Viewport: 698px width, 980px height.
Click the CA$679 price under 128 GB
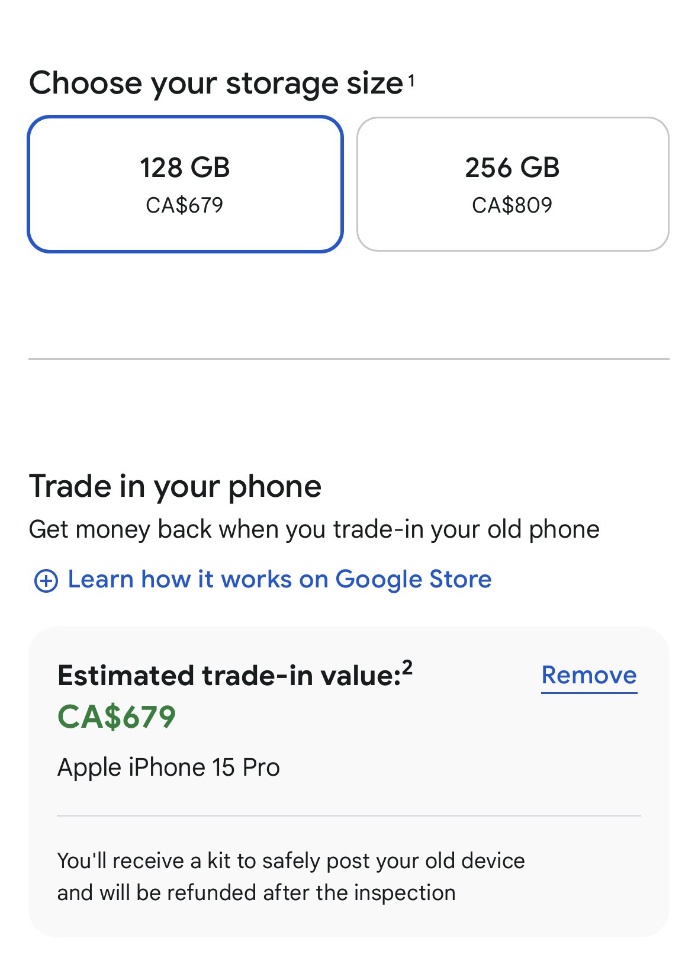(x=185, y=205)
